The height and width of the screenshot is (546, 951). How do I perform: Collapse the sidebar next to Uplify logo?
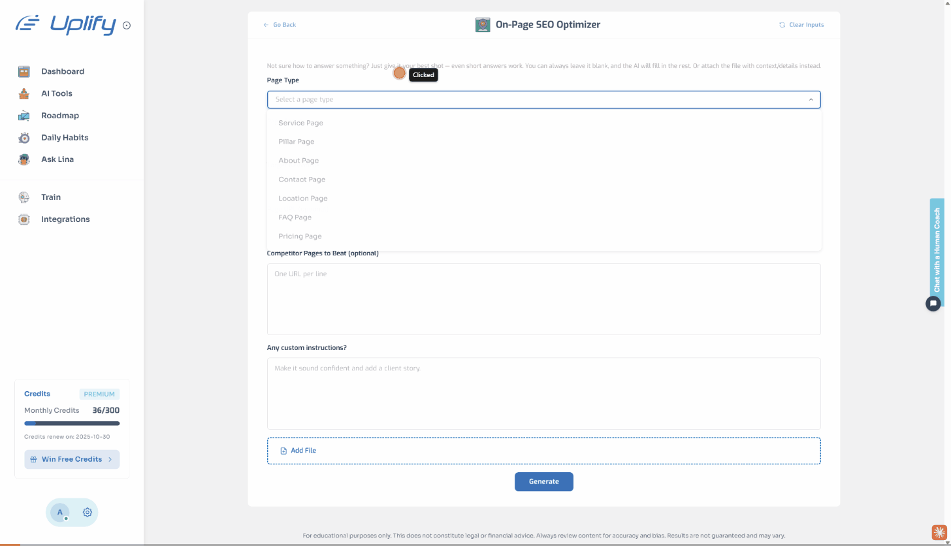tap(127, 25)
